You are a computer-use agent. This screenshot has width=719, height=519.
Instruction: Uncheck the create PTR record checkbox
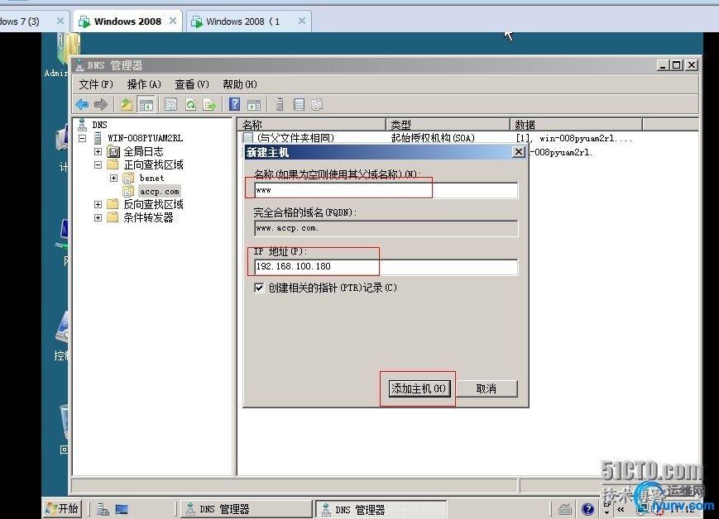pos(259,288)
